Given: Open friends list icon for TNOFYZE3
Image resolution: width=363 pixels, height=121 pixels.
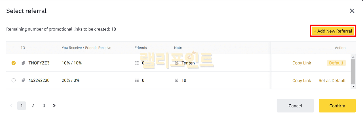Looking at the screenshot, I should (137, 63).
